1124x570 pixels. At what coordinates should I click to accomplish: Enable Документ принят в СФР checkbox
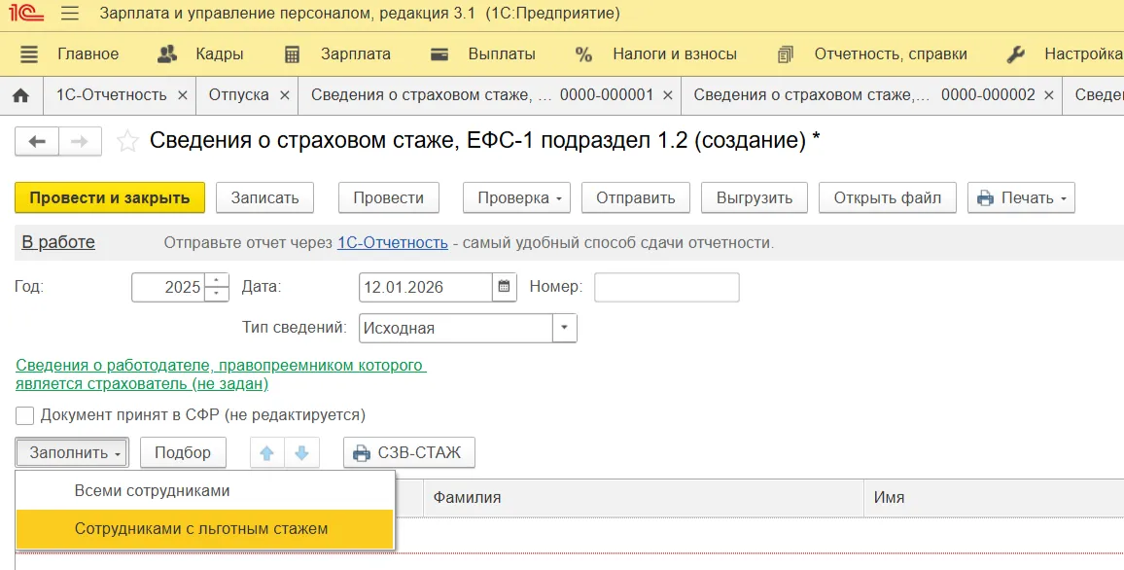pyautogui.click(x=25, y=415)
